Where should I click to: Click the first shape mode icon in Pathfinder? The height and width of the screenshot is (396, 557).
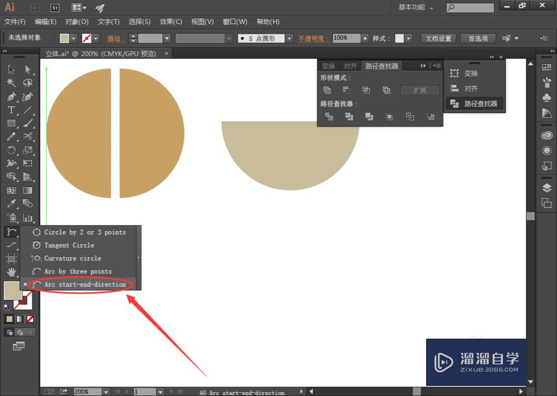tap(327, 90)
